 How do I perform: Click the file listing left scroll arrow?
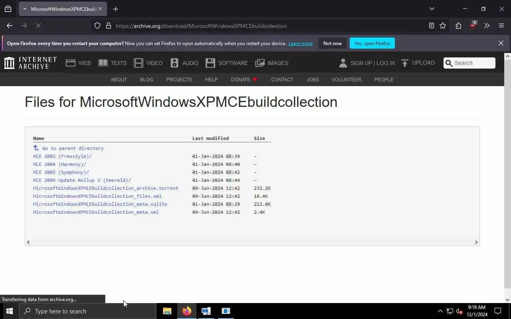28,242
